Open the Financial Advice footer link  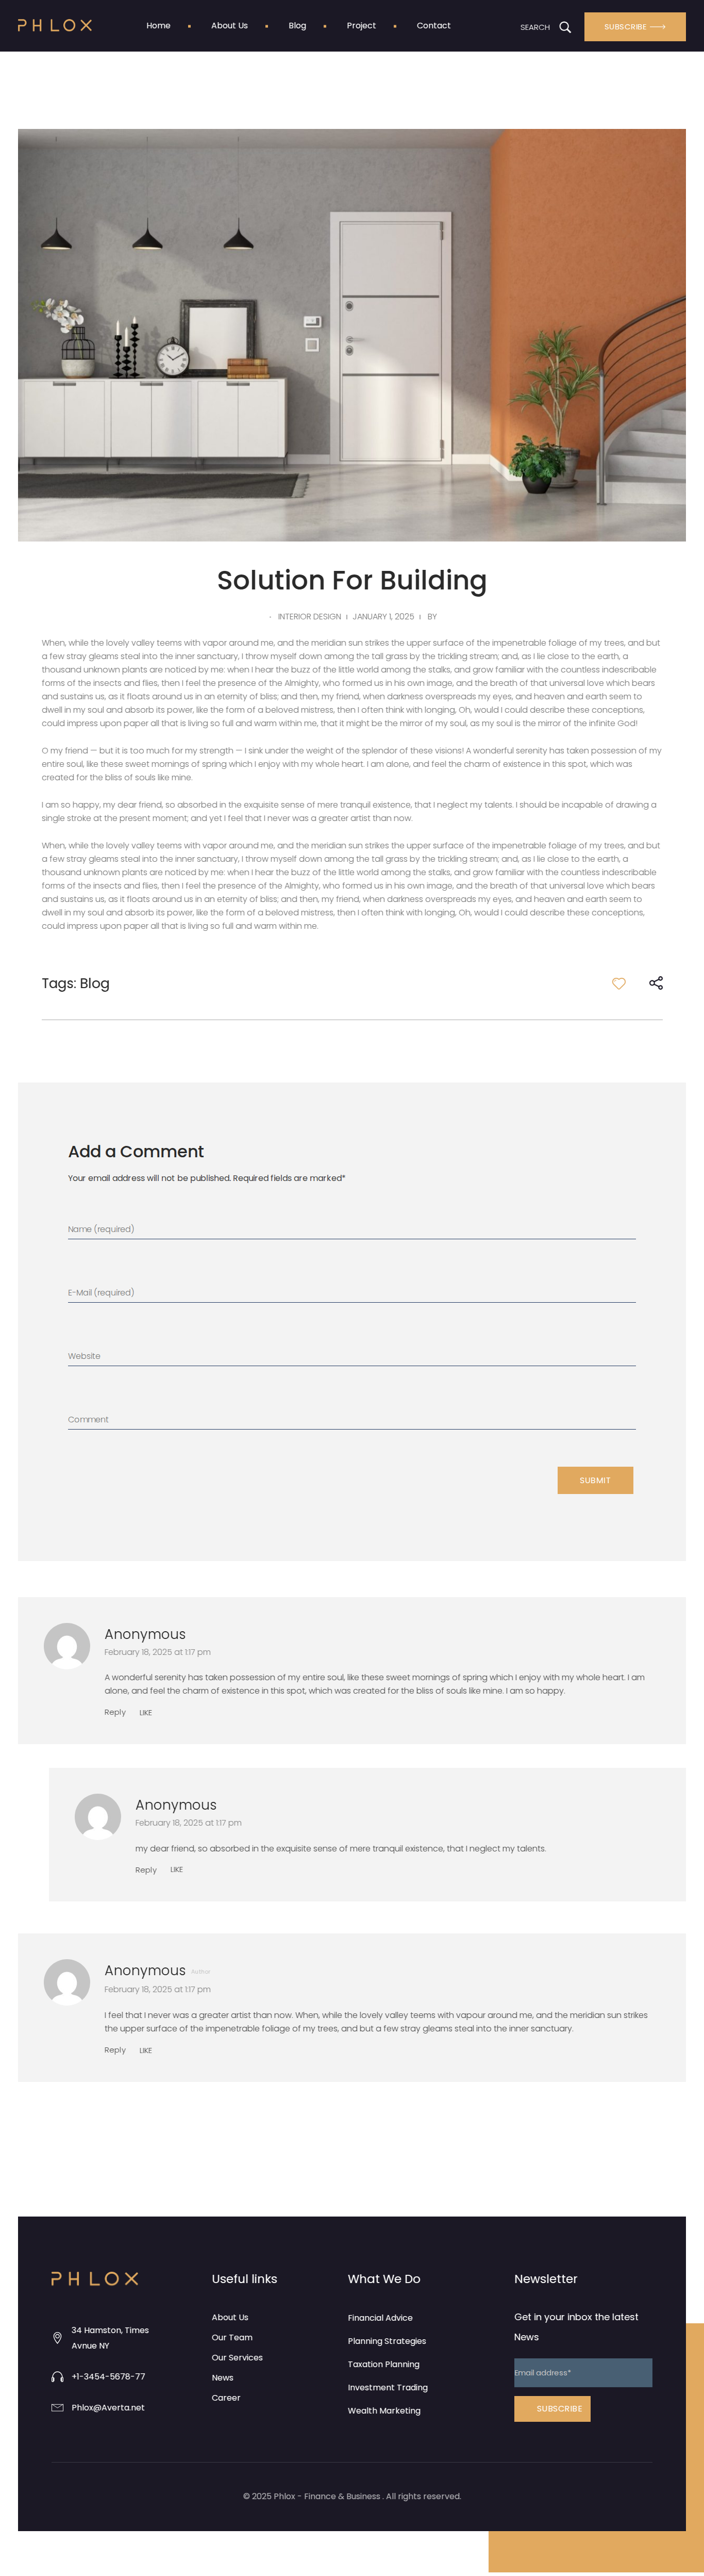380,2318
